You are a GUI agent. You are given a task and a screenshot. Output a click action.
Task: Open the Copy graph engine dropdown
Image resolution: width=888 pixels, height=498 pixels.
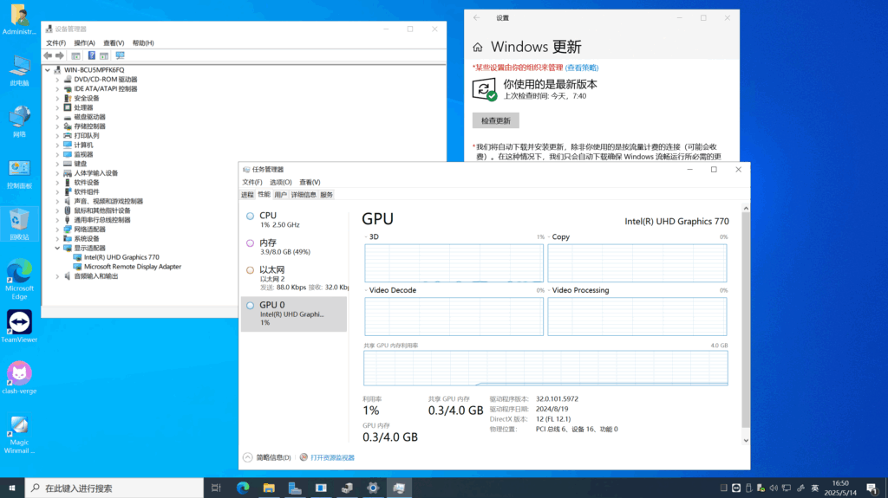pos(558,237)
